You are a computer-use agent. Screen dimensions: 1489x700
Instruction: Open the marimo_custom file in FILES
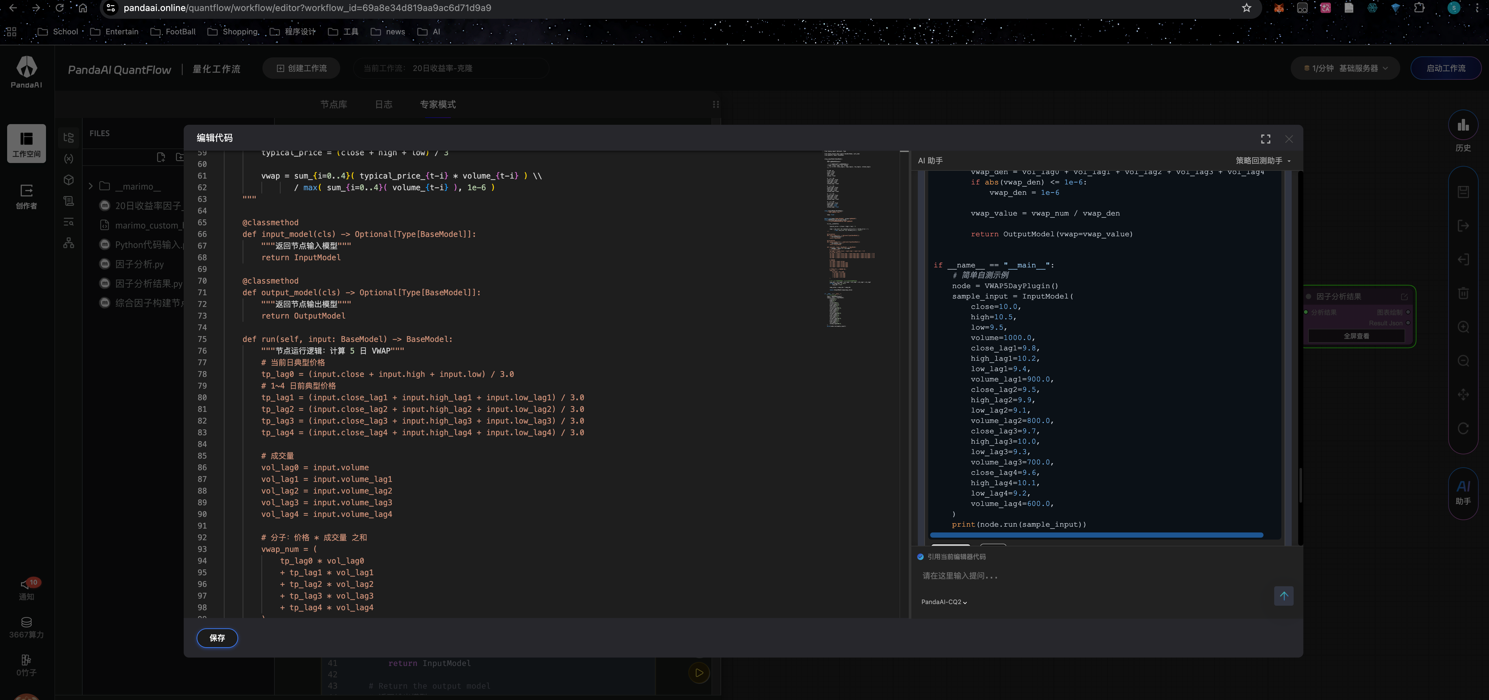pos(149,226)
